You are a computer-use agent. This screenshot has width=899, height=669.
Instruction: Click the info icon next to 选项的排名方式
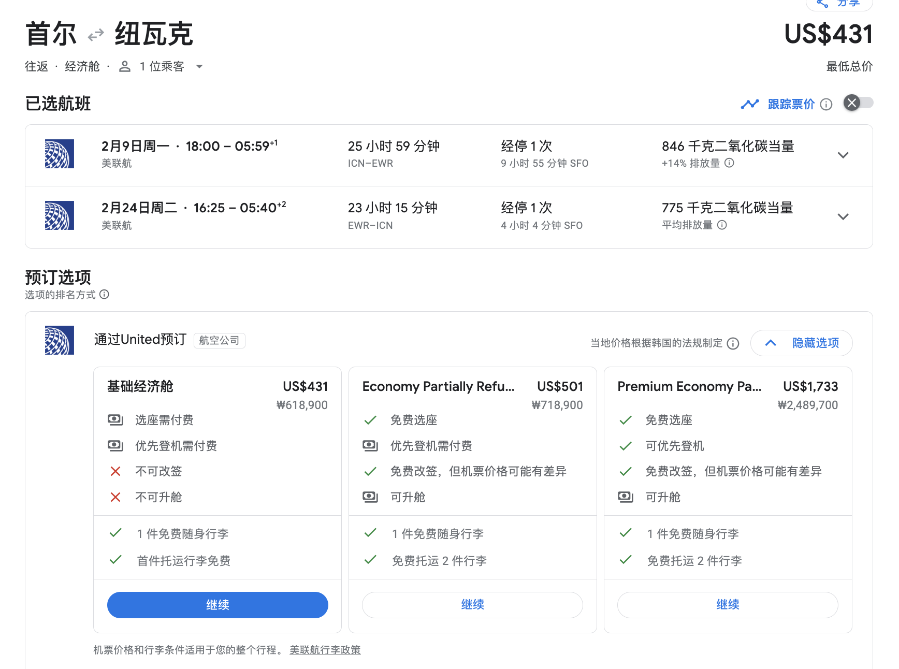point(105,295)
